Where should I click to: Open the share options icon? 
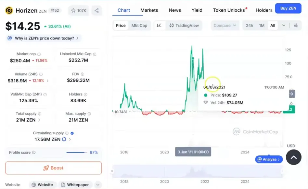(96, 10)
